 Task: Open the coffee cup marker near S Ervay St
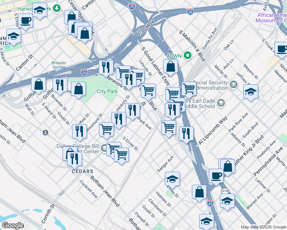click(26, 22)
